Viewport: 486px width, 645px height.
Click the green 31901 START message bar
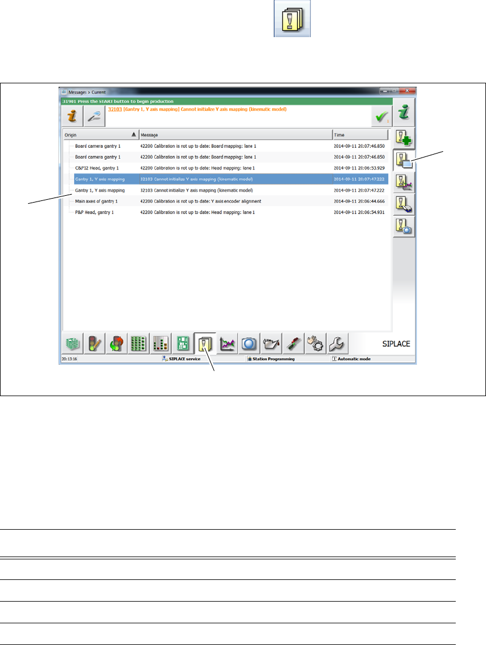(x=228, y=101)
